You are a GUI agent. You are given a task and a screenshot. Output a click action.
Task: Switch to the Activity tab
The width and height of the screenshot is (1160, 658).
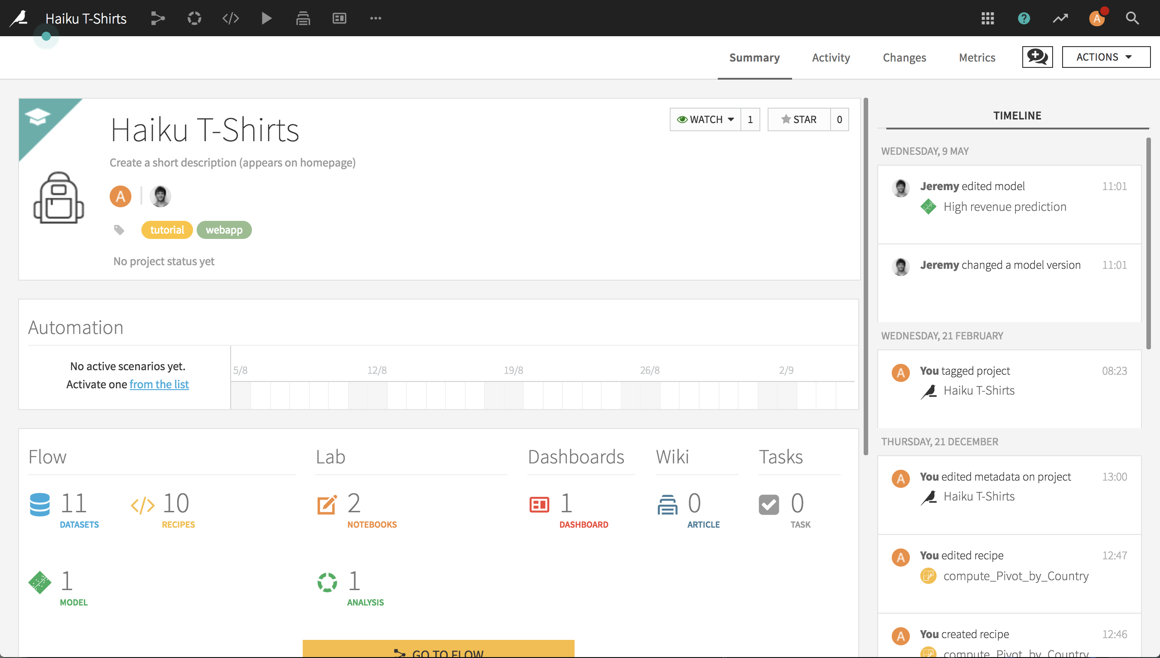tap(831, 57)
